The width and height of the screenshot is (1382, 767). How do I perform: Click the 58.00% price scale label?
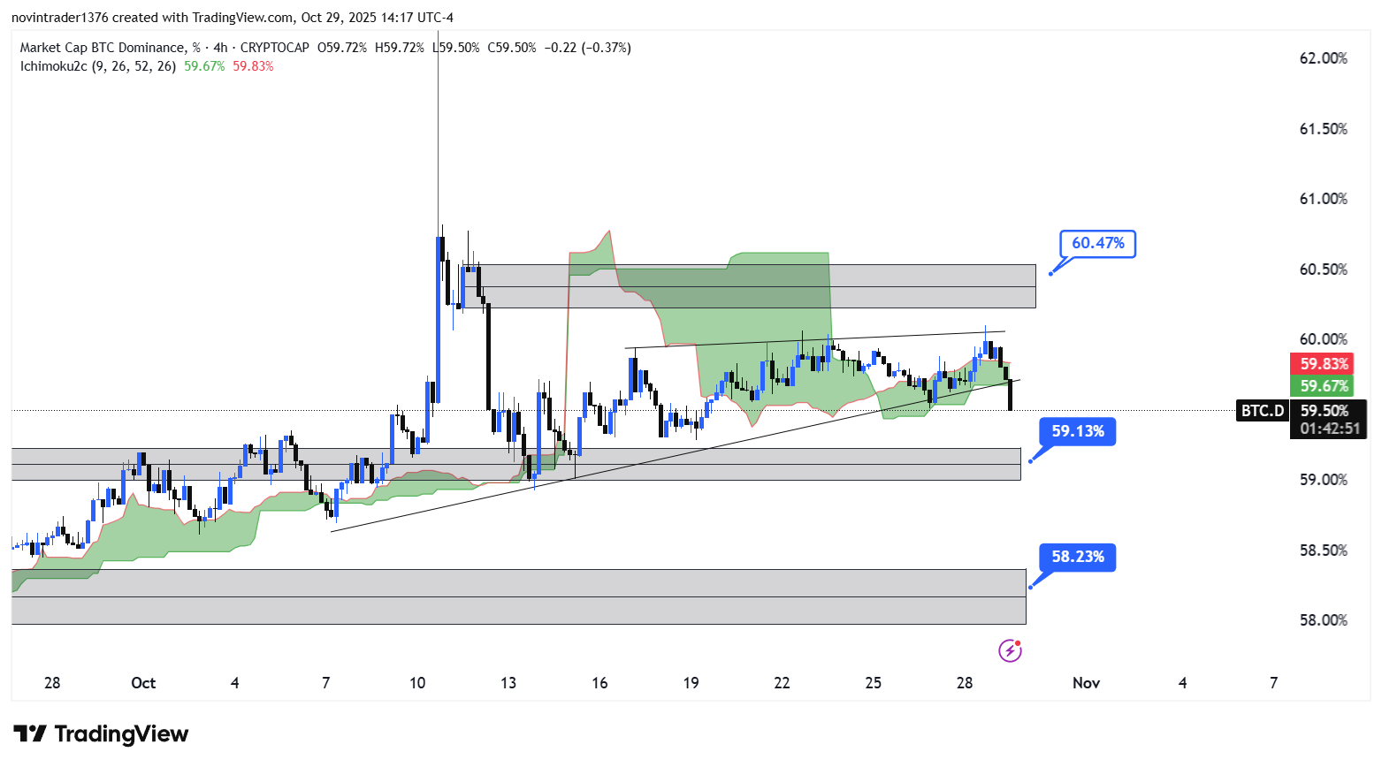[1323, 620]
